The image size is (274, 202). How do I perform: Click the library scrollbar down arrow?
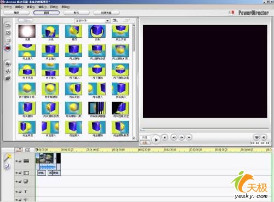point(134,138)
